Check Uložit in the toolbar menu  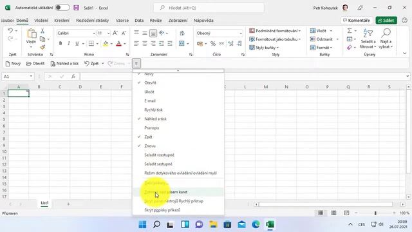(178, 92)
